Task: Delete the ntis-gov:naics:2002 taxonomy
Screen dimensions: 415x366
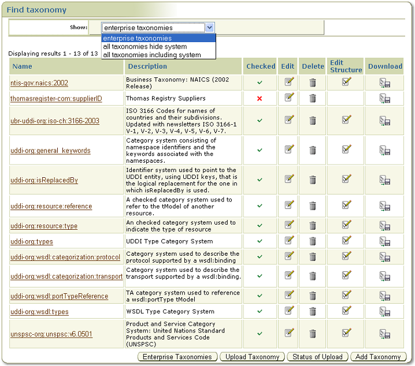Action: point(313,83)
